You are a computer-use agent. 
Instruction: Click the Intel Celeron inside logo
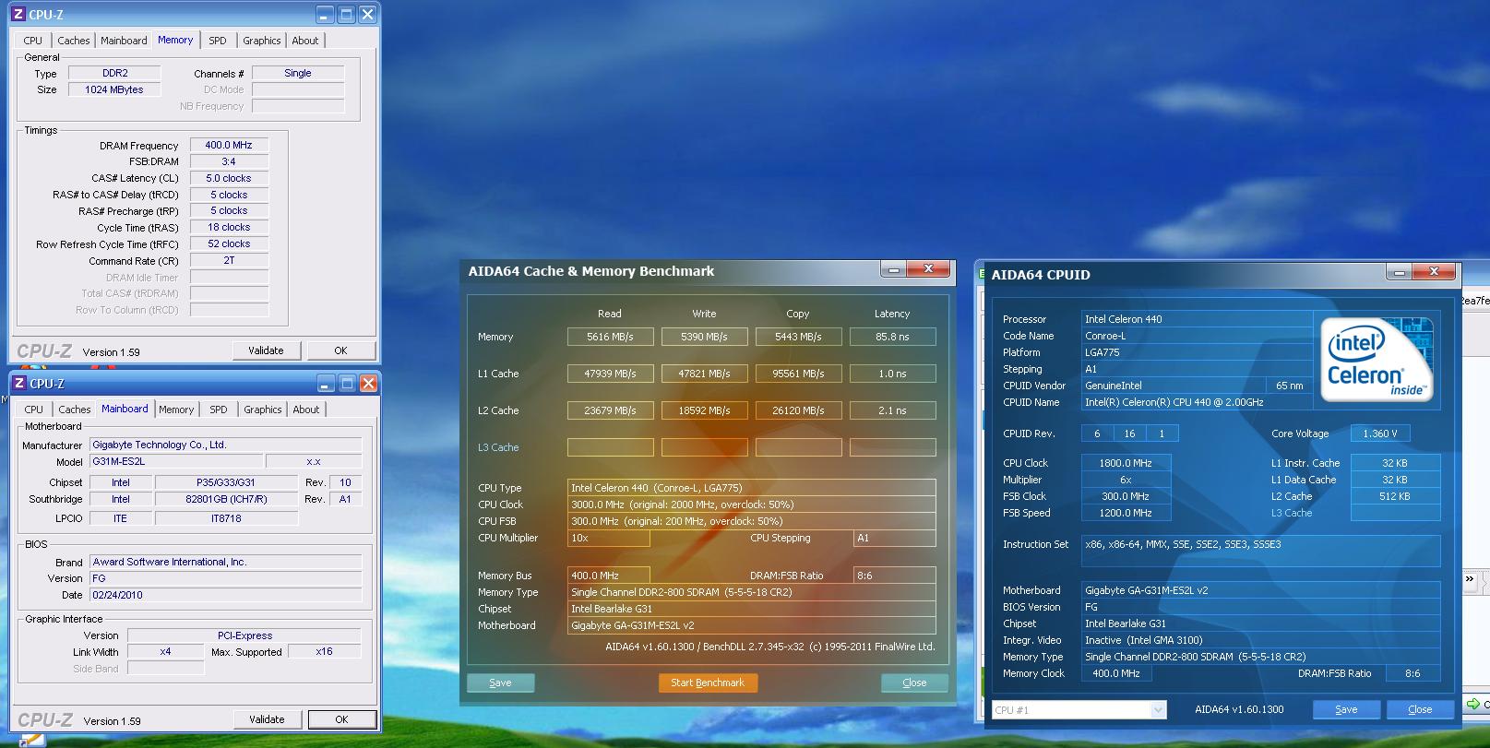coord(1377,361)
